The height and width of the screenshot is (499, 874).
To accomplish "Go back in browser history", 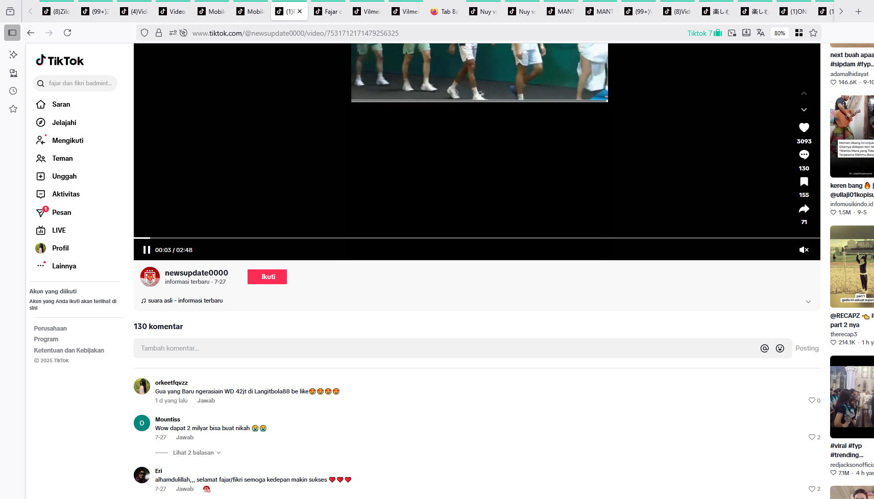I will click(31, 33).
